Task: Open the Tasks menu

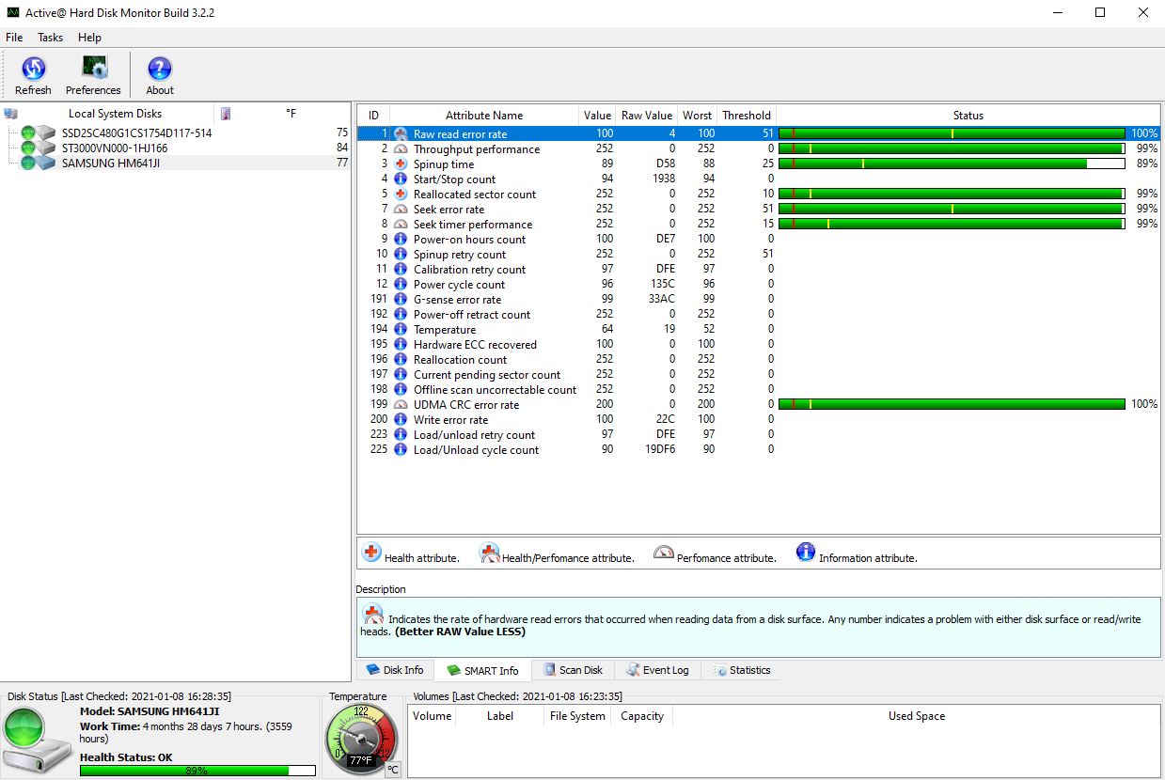Action: 50,38
